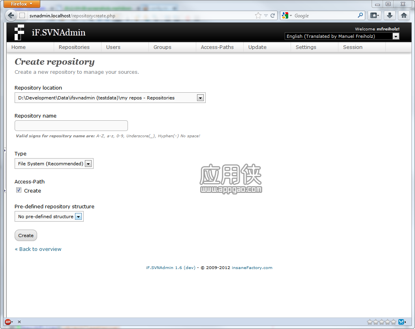Click the Welcome mfreiholz! text
This screenshot has width=415, height=329.
pyautogui.click(x=377, y=29)
